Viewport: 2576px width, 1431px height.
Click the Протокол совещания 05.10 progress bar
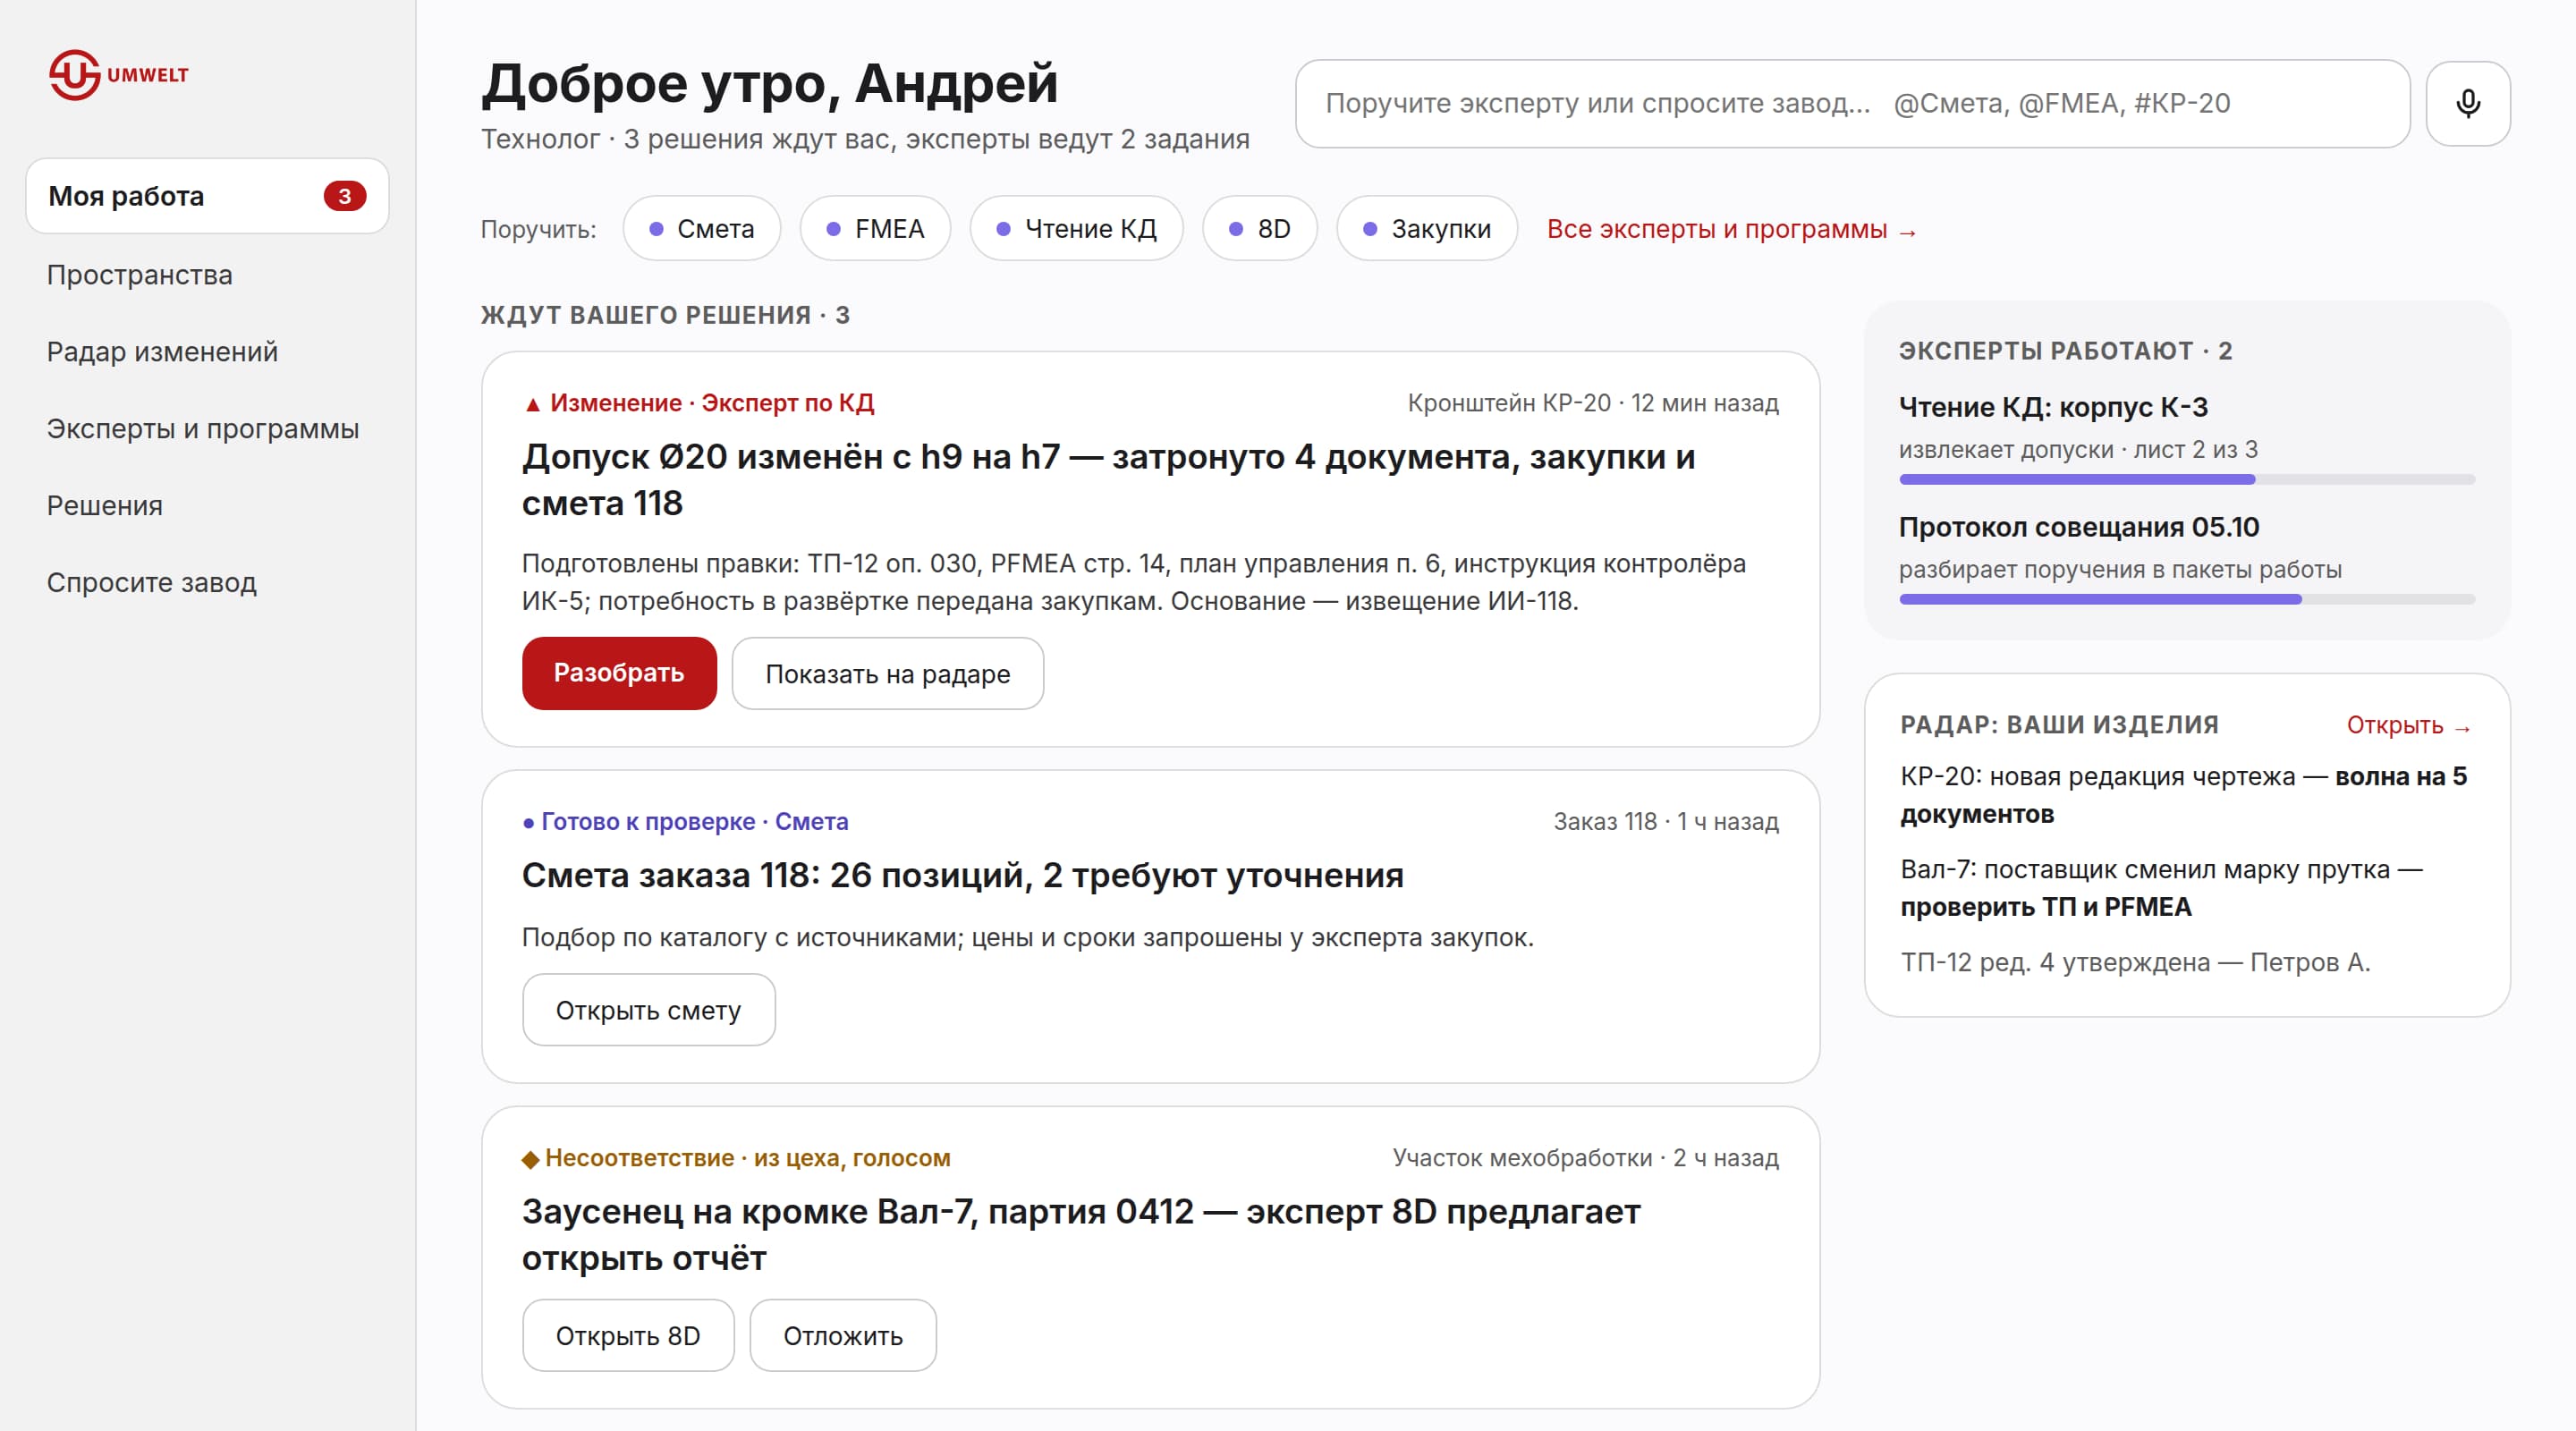[x=2186, y=600]
